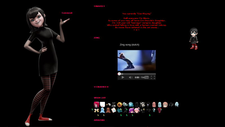
Task: Open the Zing song (dutch) video title
Action: pyautogui.click(x=129, y=45)
